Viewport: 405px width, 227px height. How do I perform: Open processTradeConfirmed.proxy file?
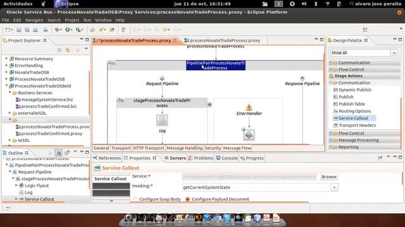coord(52,134)
